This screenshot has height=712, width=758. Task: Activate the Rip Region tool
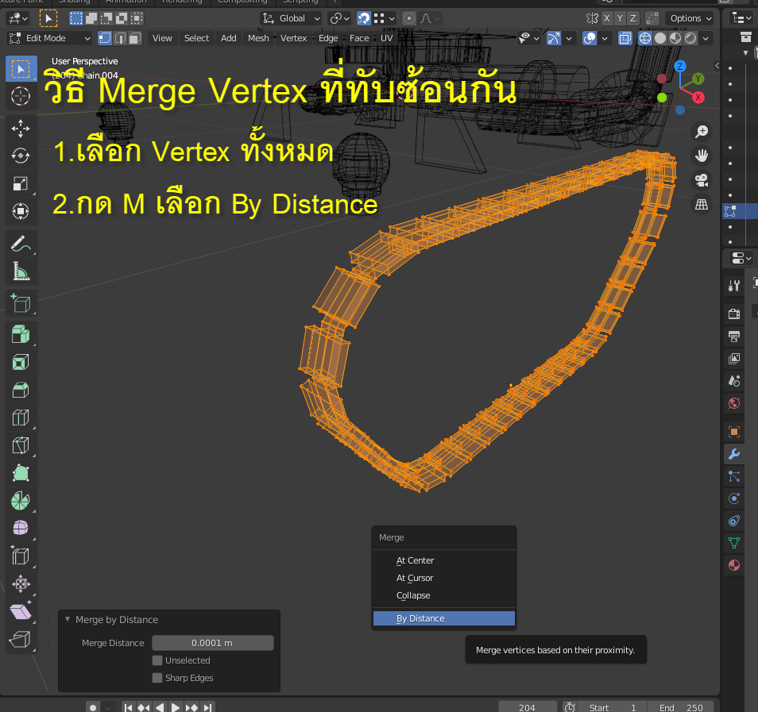coord(21,639)
